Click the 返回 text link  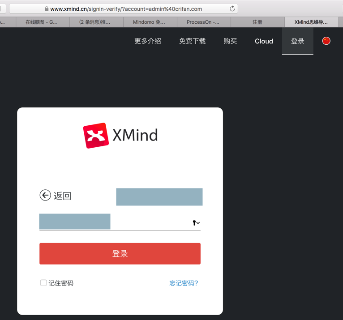[63, 196]
